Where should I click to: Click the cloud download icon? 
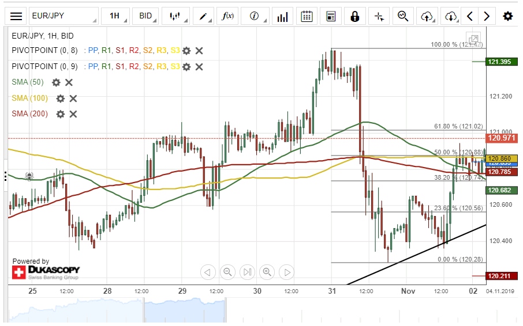[x=451, y=16]
